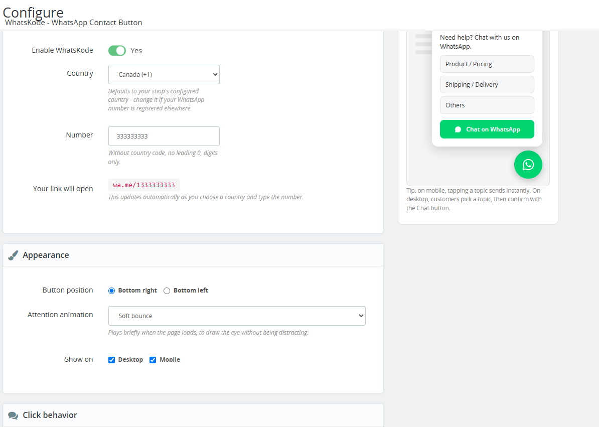Toggle the Enable WhatsKode switch
Screen dimensions: 599x427
tap(117, 50)
